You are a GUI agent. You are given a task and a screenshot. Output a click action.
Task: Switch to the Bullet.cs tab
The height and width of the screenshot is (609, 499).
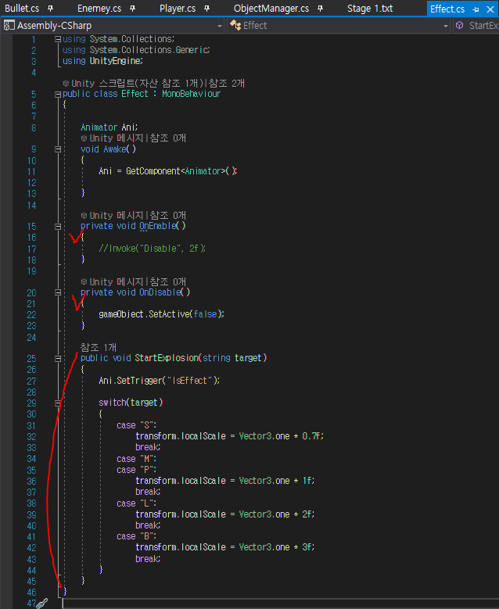[x=22, y=8]
